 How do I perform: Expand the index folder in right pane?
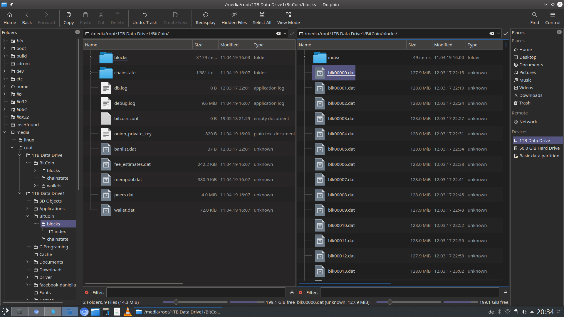click(304, 57)
